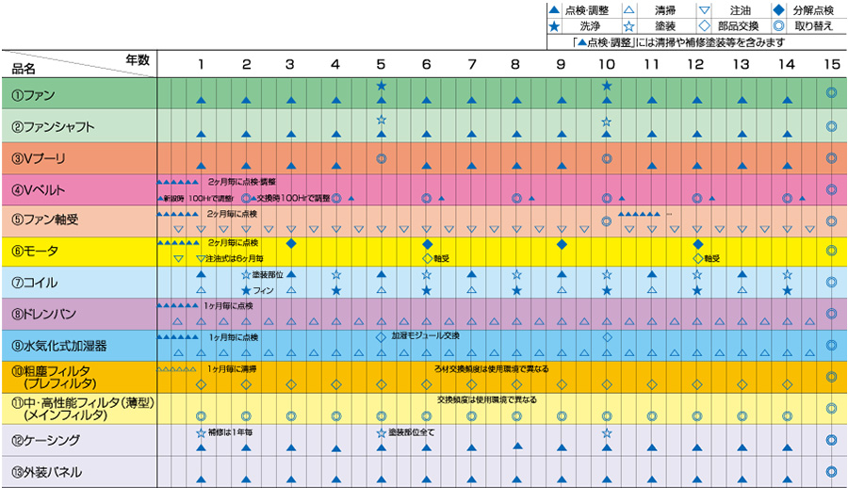
Task: Select the ⑫ケーシング row label
Action: point(46,440)
